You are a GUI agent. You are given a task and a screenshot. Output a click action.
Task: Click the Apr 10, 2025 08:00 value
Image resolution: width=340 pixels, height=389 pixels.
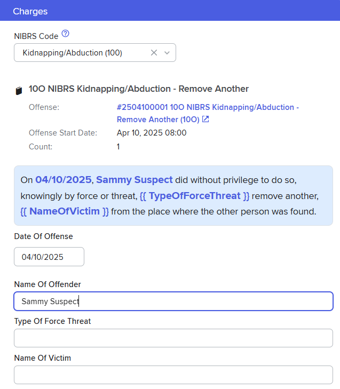152,133
